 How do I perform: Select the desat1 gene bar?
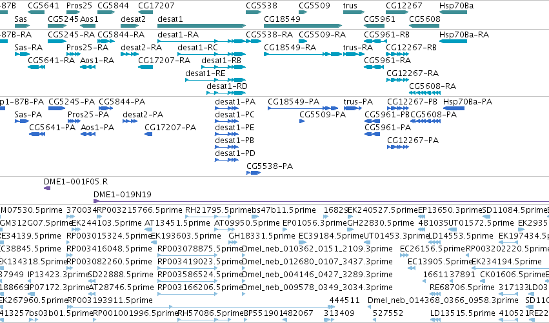202,26
